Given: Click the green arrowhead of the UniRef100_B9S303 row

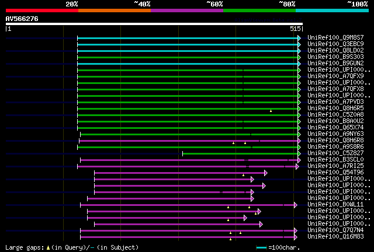Looking at the screenshot, I should point(299,57).
